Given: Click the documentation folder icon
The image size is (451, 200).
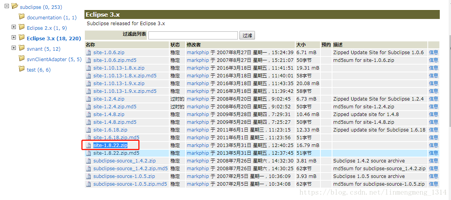Looking at the screenshot, I should point(22,17).
